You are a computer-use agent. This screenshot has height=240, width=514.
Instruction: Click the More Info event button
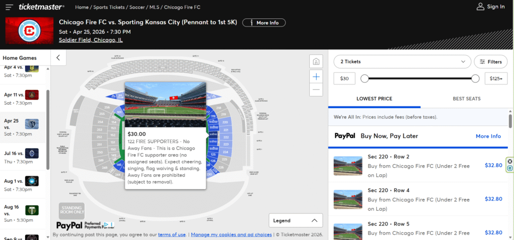tap(264, 23)
